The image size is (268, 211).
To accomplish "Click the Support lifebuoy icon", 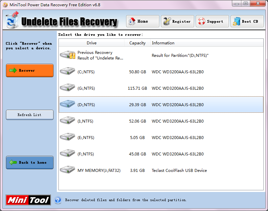I will click(x=202, y=21).
